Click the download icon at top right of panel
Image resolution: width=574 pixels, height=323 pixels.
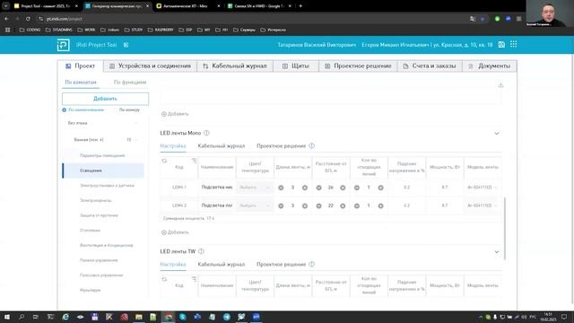[x=500, y=85]
